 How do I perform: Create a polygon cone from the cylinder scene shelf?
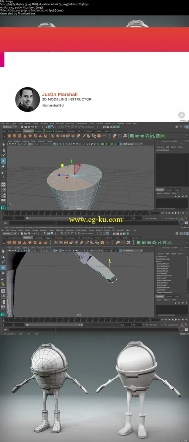(25, 136)
